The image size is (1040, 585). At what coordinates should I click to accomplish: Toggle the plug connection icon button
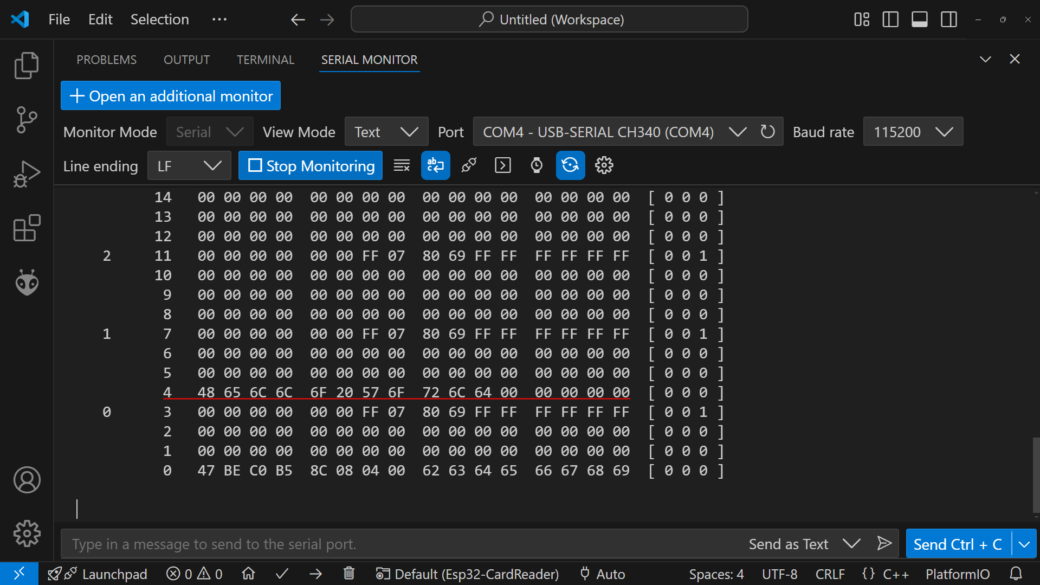click(469, 165)
